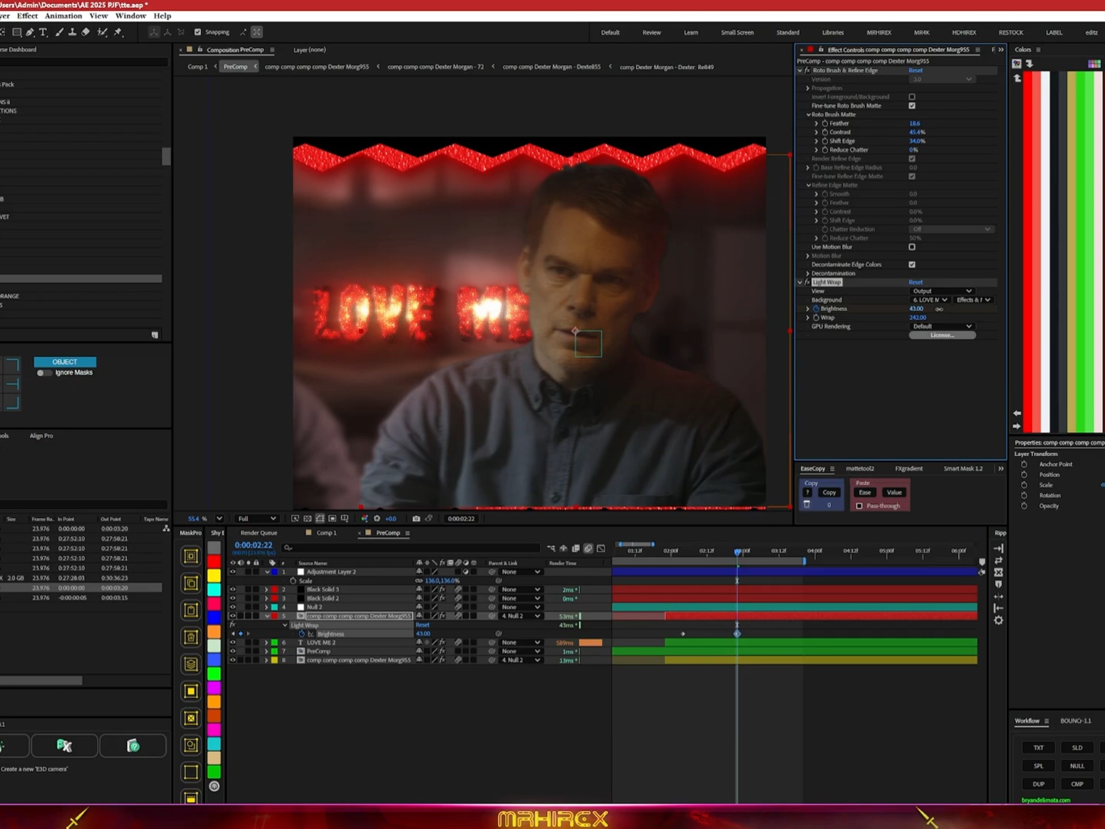Hide the Black Solid 3 layer
Viewport: 1105px width, 829px height.
point(233,590)
